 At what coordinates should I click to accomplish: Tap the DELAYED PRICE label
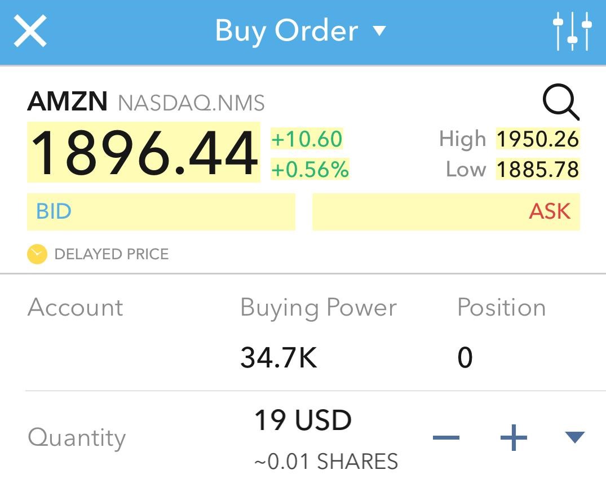pyautogui.click(x=111, y=254)
